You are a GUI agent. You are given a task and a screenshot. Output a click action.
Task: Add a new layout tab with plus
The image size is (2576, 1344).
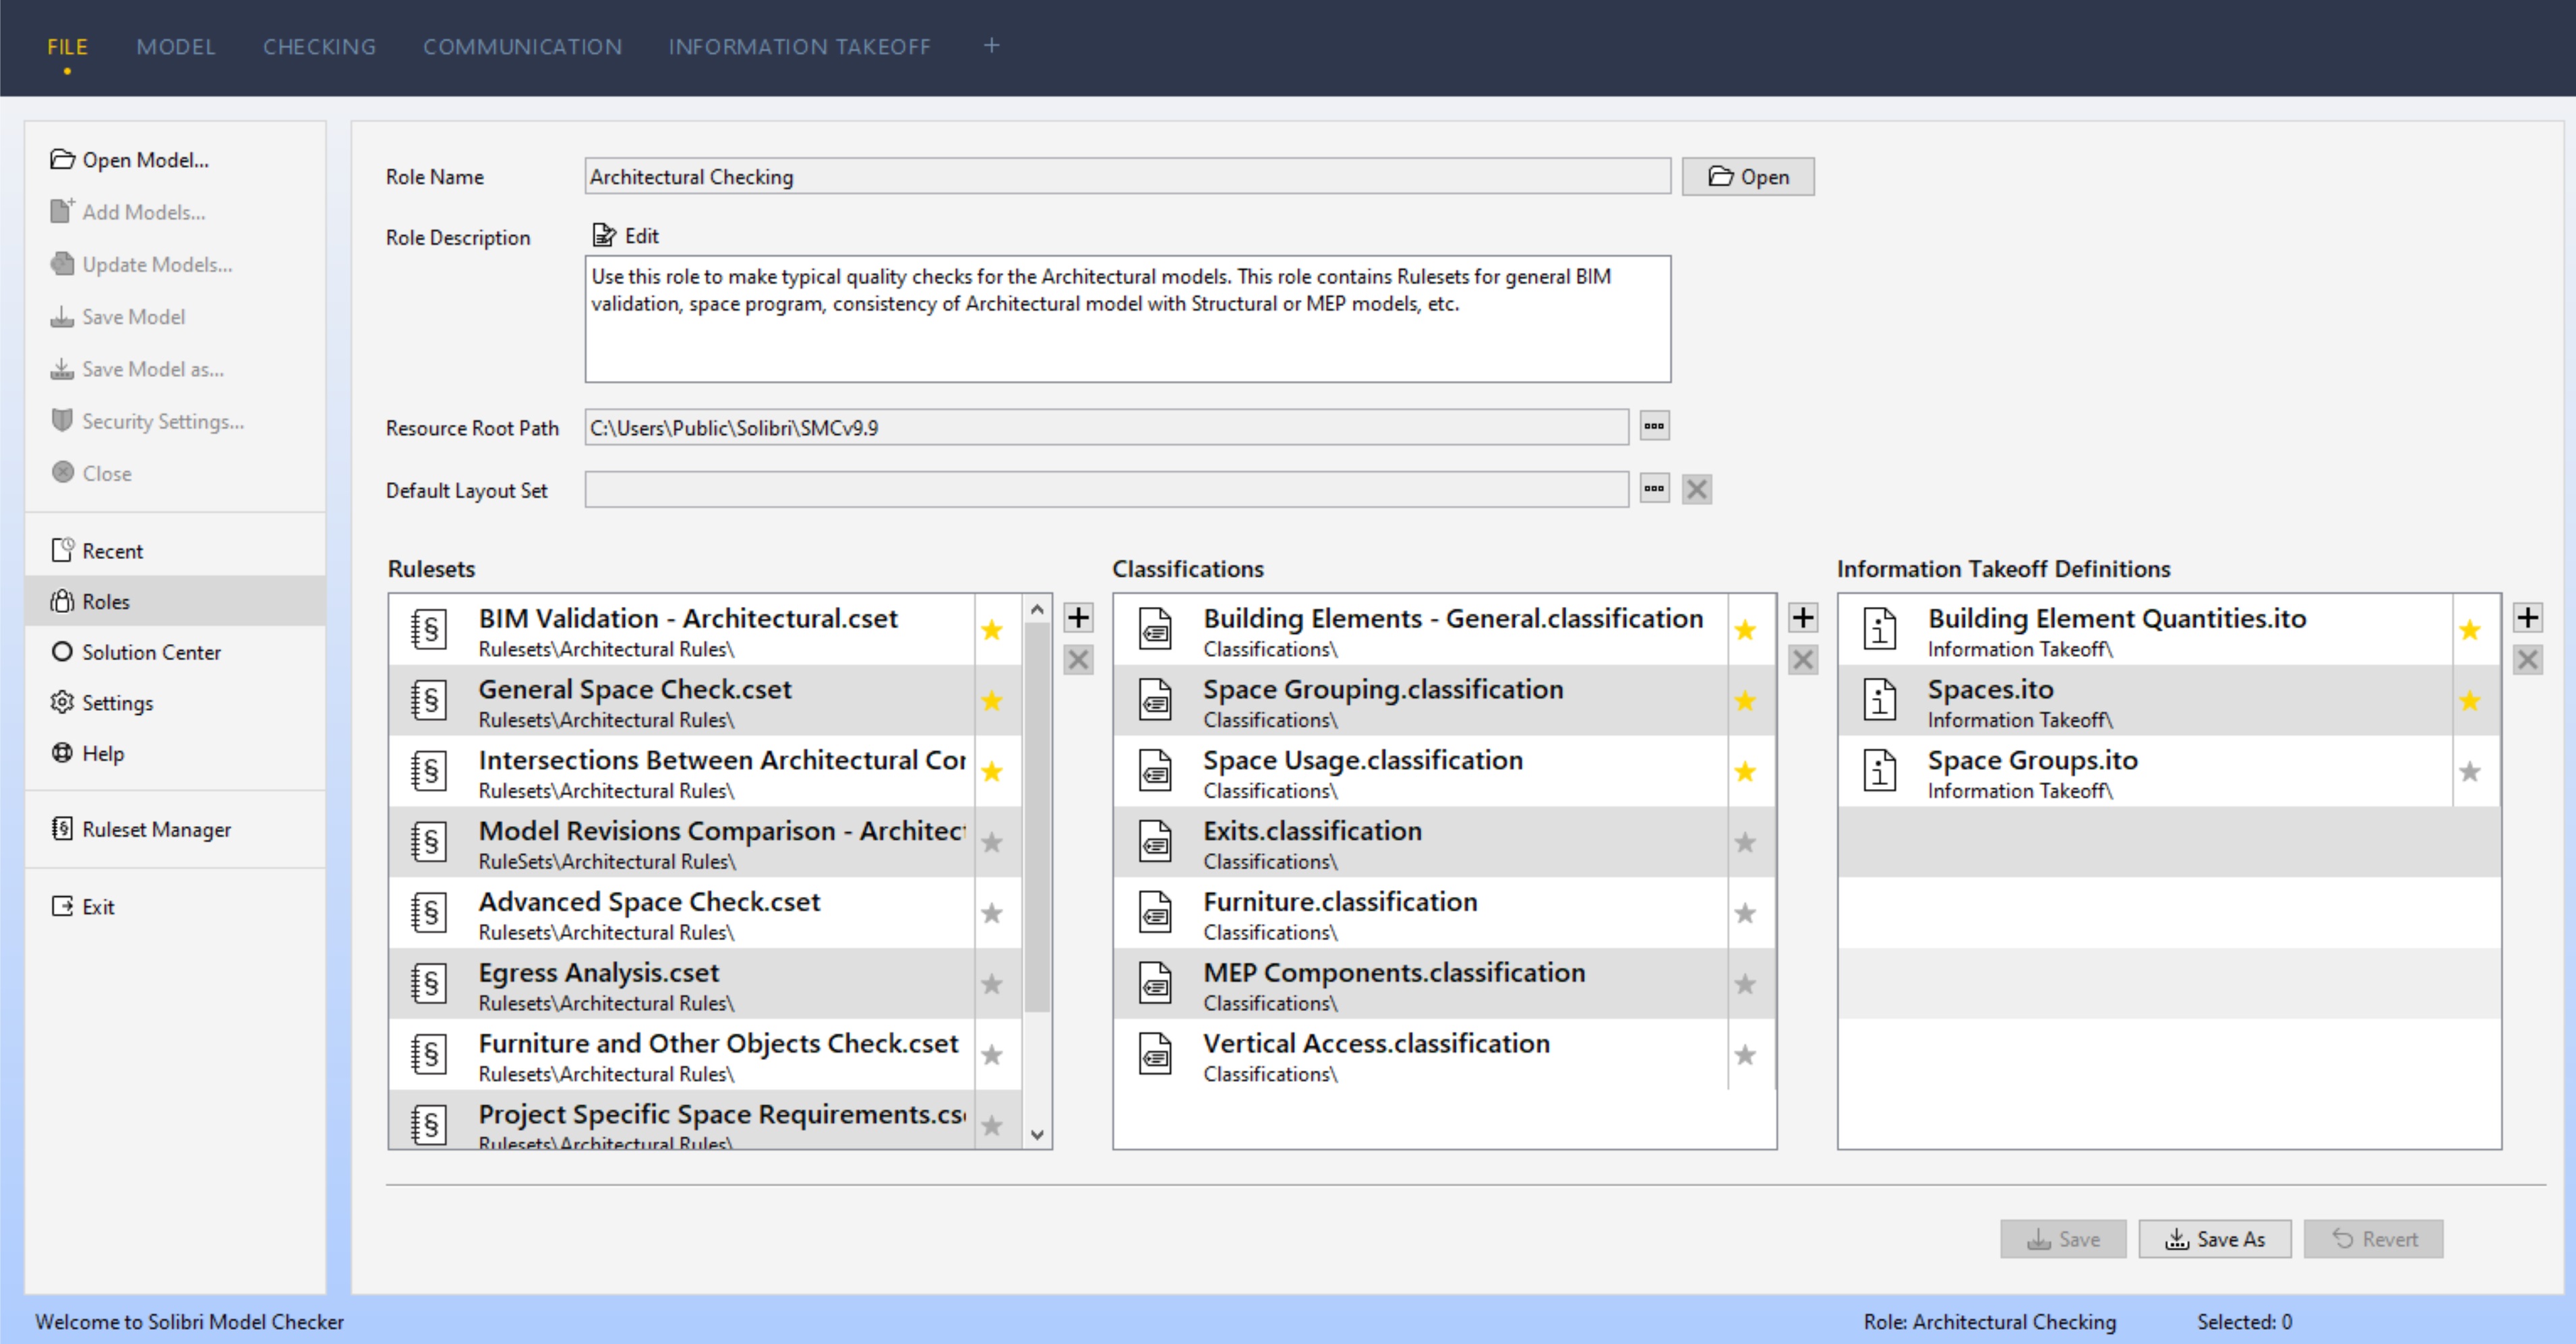(x=991, y=45)
